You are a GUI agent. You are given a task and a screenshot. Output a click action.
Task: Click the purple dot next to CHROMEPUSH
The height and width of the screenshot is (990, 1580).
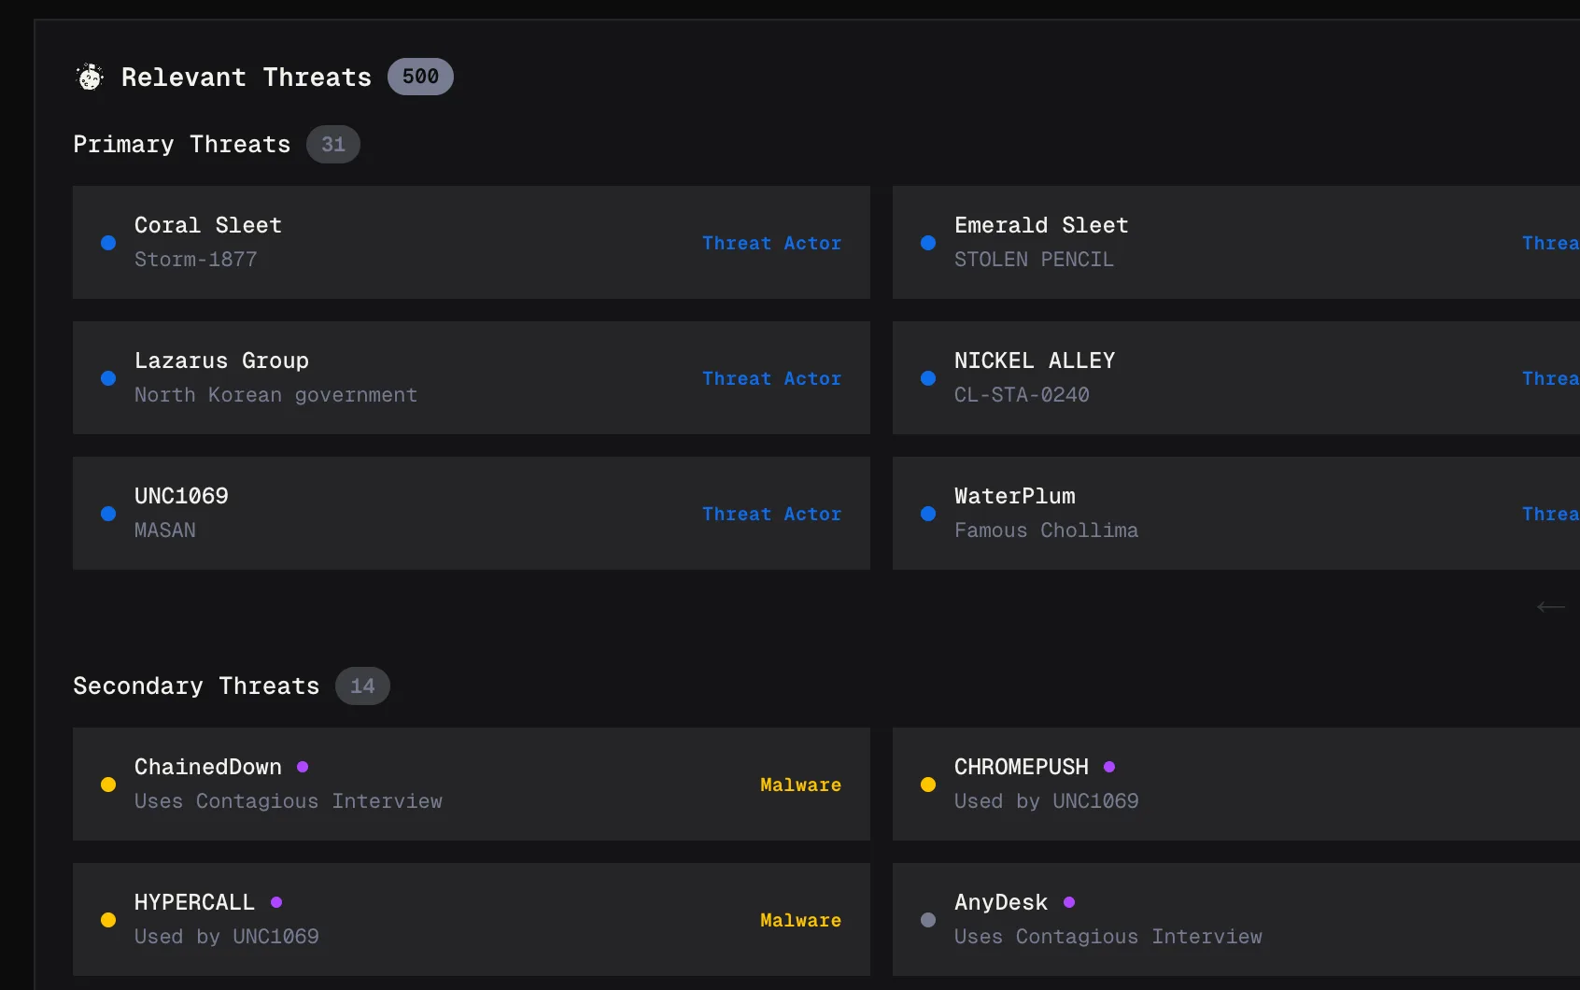pyautogui.click(x=1108, y=767)
